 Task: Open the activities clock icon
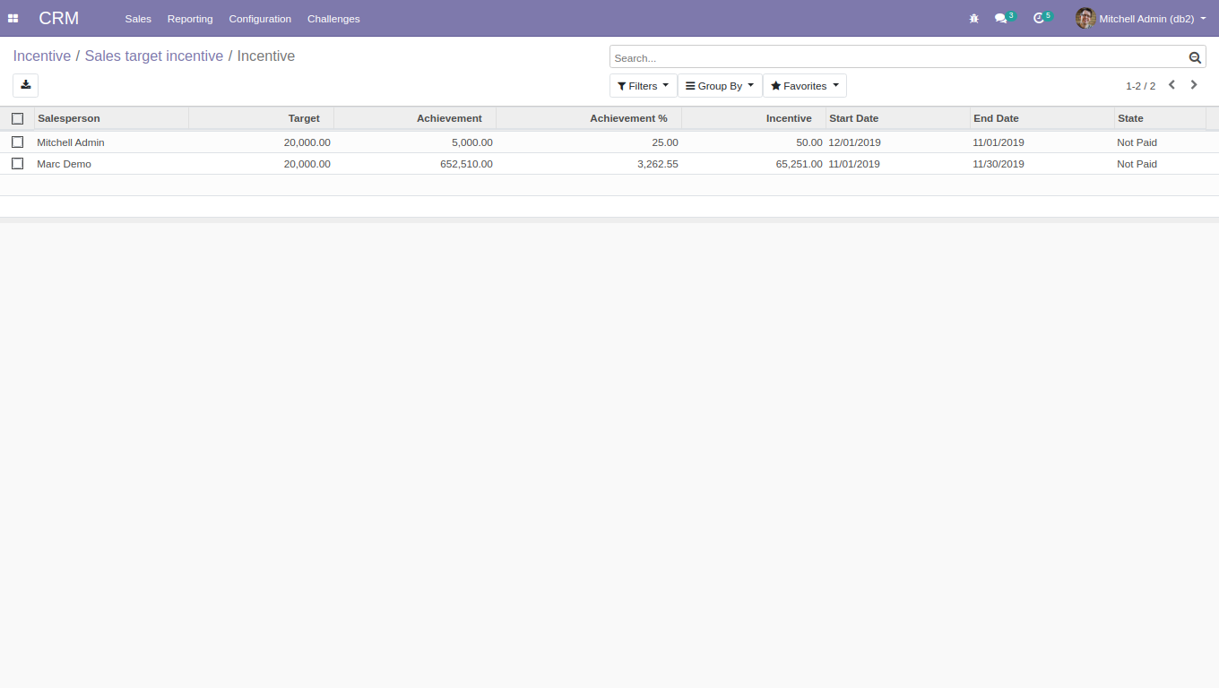[1039, 18]
